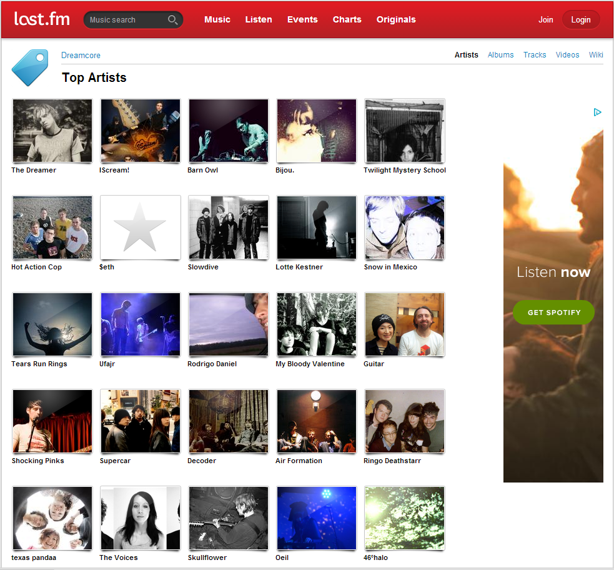The height and width of the screenshot is (570, 614).
Task: Open The Dreamer artist thumbnail
Action: [x=52, y=131]
